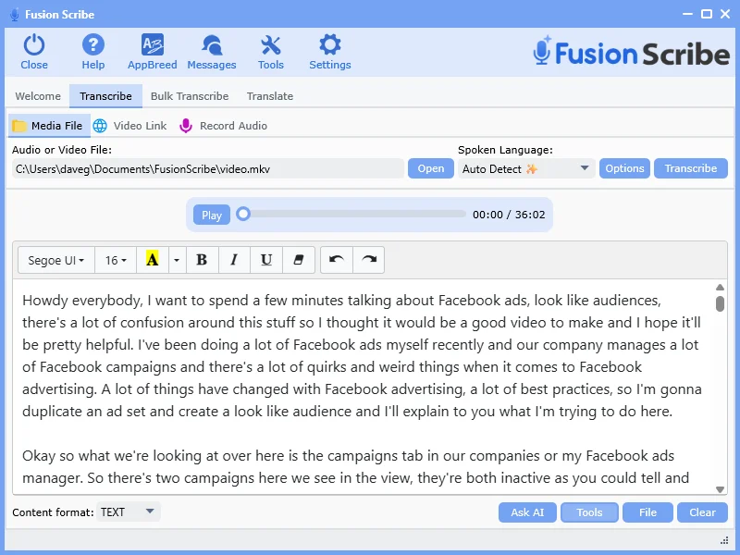Open the Spoken Language Auto Detect dropdown

click(526, 168)
